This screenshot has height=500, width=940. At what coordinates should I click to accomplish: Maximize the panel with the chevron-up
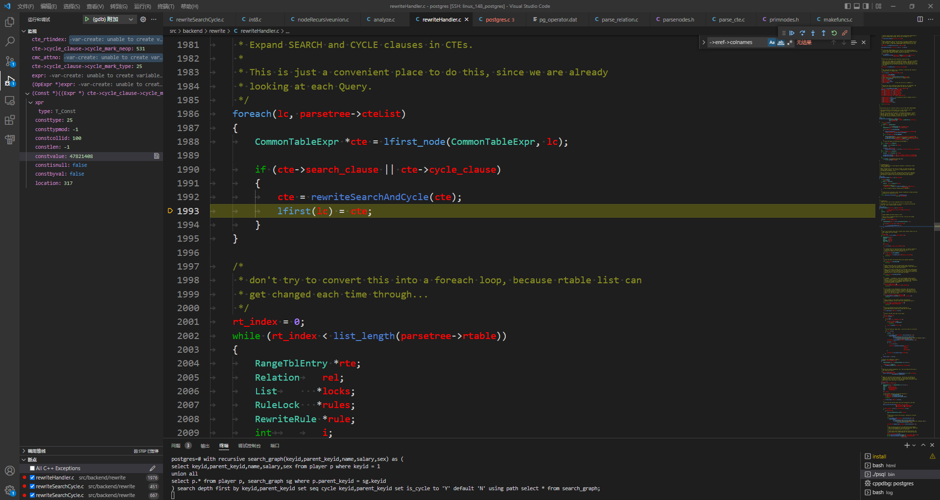click(923, 445)
